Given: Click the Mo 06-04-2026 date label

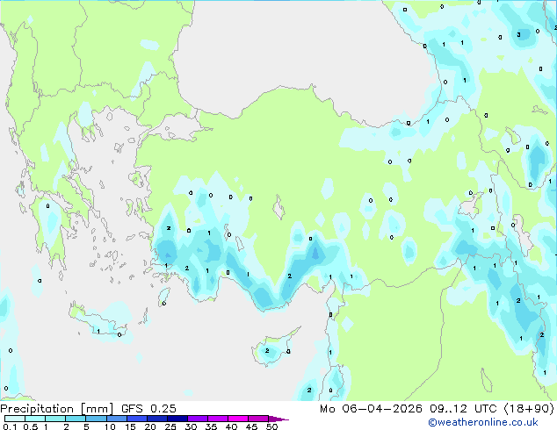Looking at the screenshot, I should point(371,409).
